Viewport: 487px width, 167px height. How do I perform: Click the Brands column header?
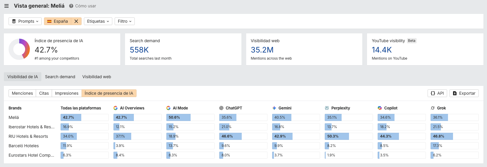[15, 108]
